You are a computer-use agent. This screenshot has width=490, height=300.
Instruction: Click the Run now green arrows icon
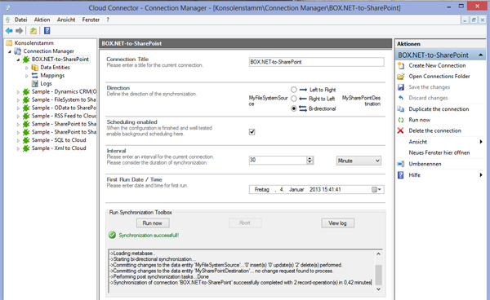(x=401, y=120)
